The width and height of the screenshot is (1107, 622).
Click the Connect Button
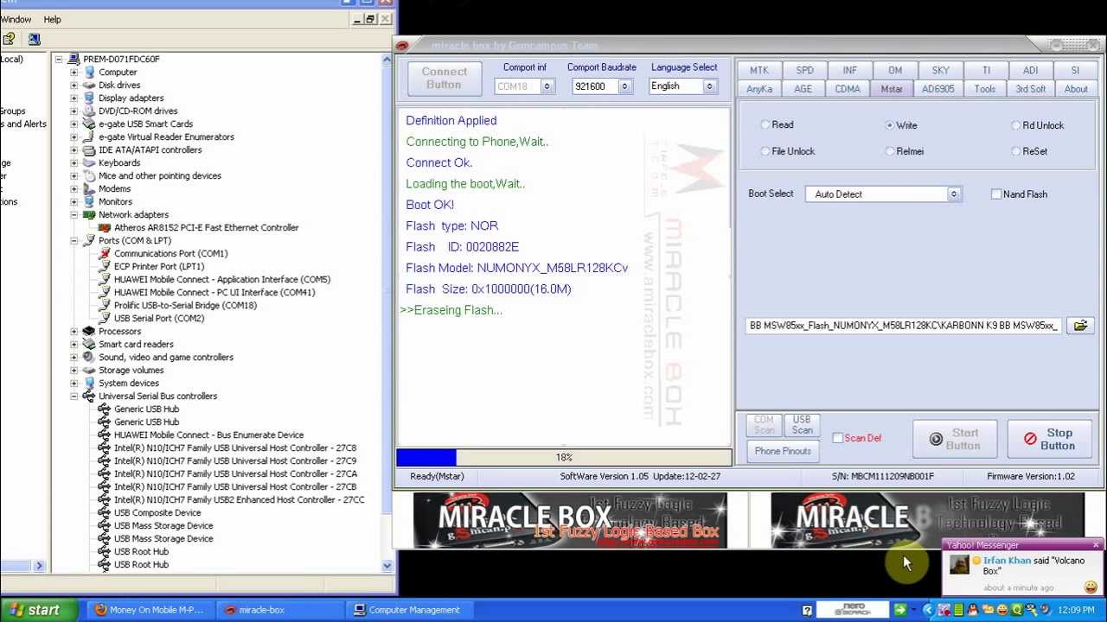[444, 78]
